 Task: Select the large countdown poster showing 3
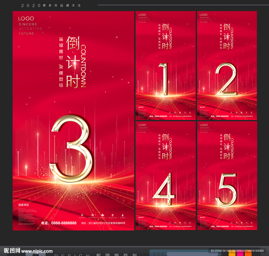click(x=73, y=121)
